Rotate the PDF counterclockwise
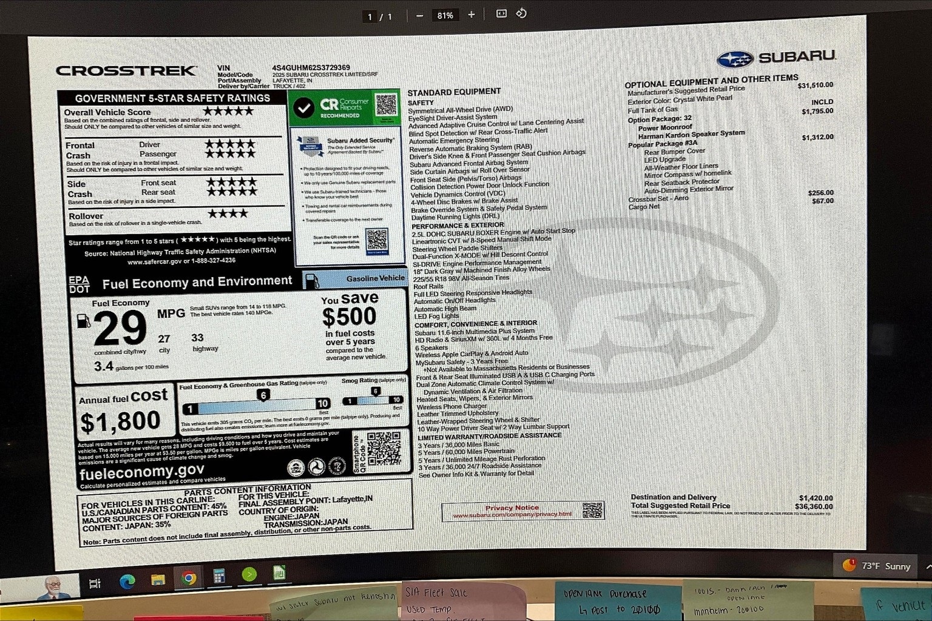This screenshot has width=932, height=621. coord(521,13)
